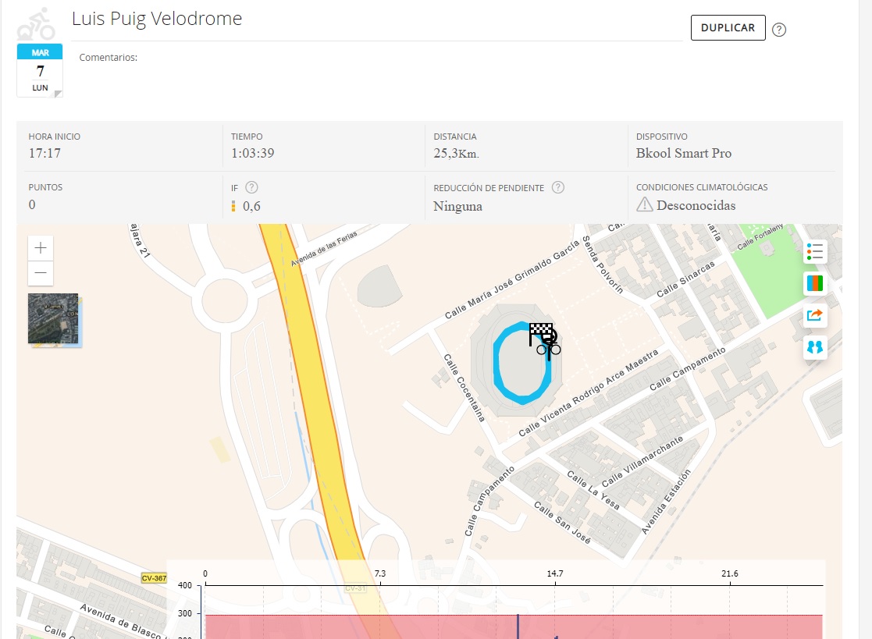872x639 pixels.
Task: Click Calle San José street label
Action: 562,522
